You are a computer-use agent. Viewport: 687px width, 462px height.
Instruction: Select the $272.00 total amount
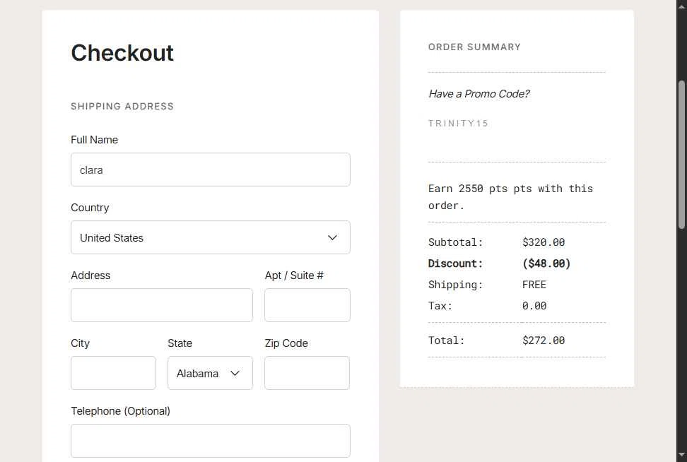click(544, 340)
